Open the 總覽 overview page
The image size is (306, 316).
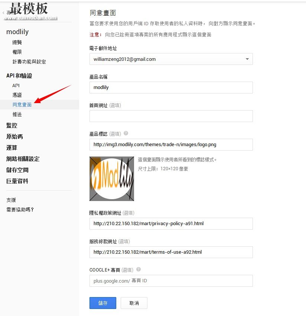click(17, 42)
